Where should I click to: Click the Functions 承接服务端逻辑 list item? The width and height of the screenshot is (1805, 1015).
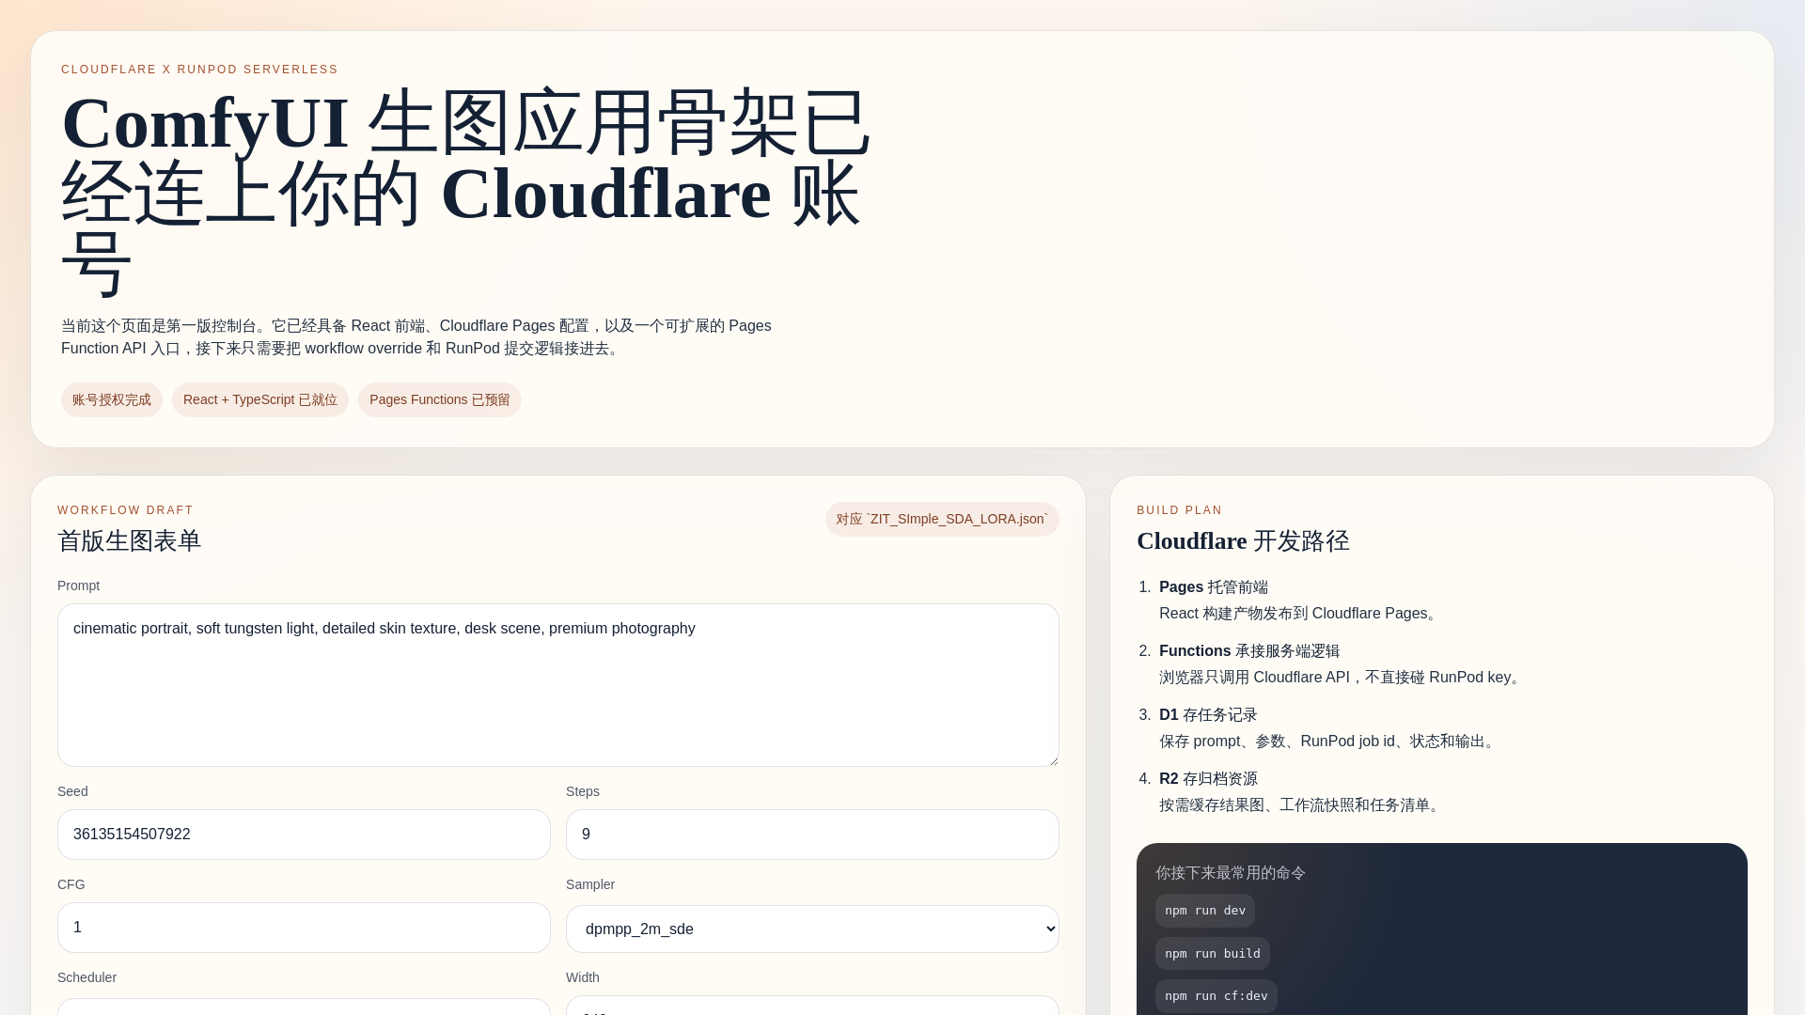coord(1249,651)
